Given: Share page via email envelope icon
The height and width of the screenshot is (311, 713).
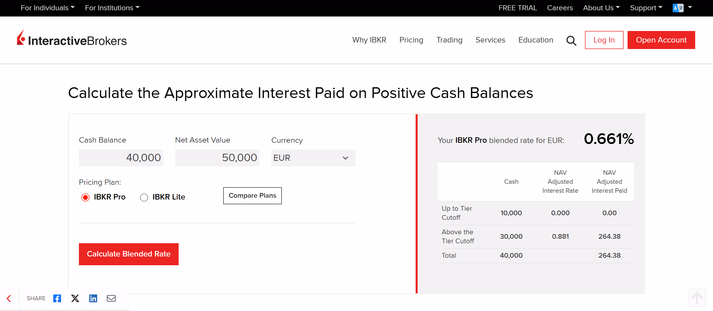Looking at the screenshot, I should click(111, 298).
